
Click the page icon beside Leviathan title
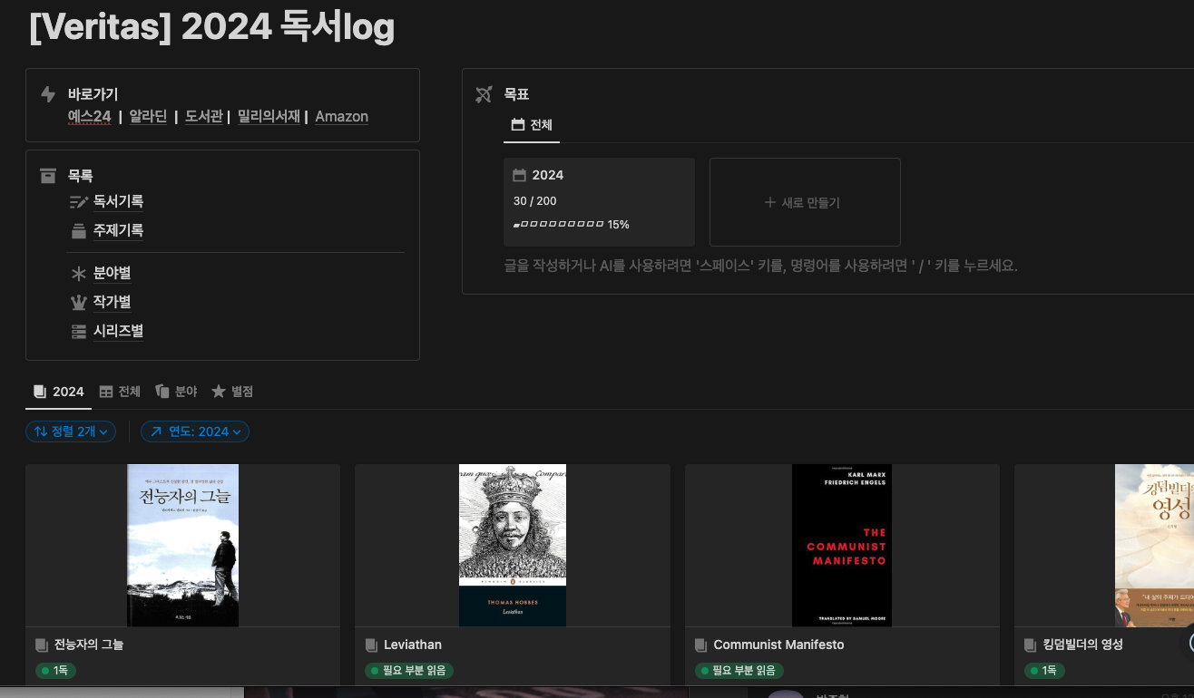click(x=371, y=645)
